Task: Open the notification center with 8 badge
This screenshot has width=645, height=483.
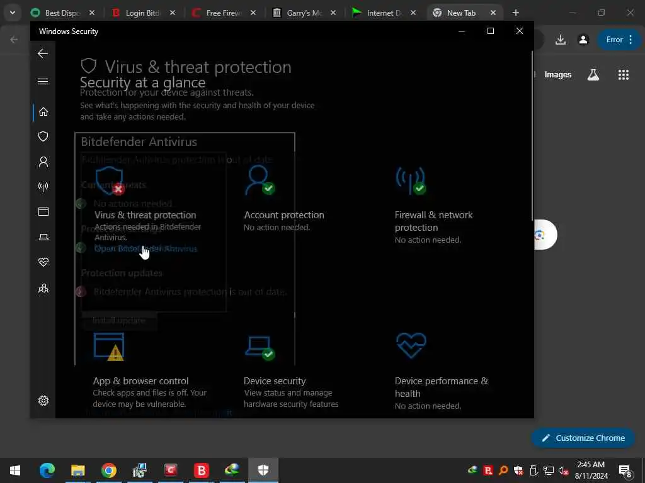Action: point(625,470)
